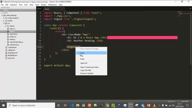192x108 pixels.
Task: Open the Find menu
Action: click(x=21, y=5)
